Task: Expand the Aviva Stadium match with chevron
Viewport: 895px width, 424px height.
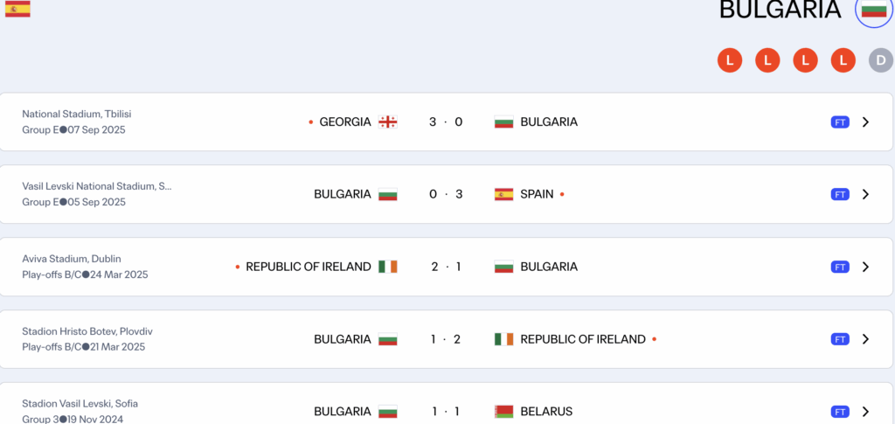Action: 865,267
